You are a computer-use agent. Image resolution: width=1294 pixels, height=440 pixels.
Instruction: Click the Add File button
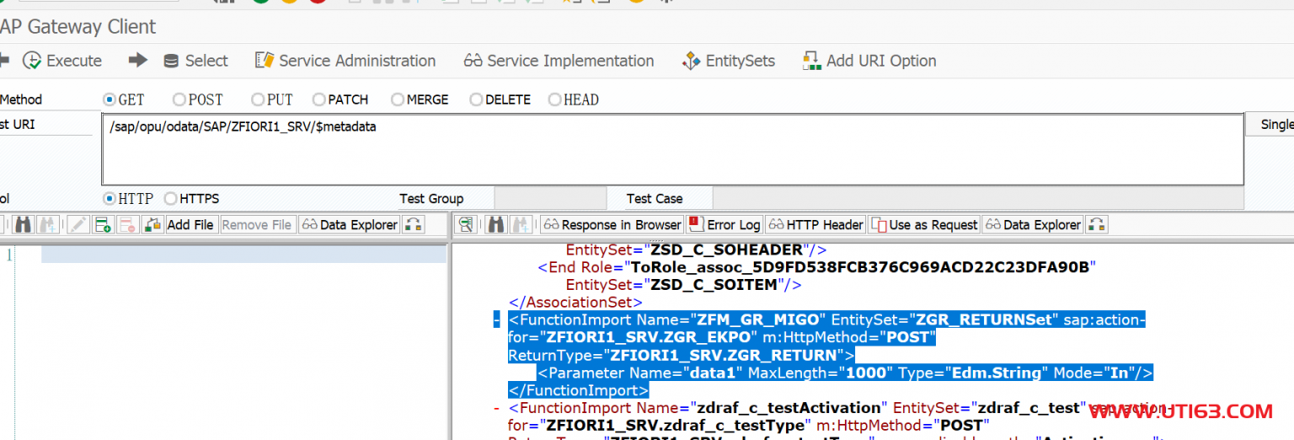pyautogui.click(x=190, y=225)
